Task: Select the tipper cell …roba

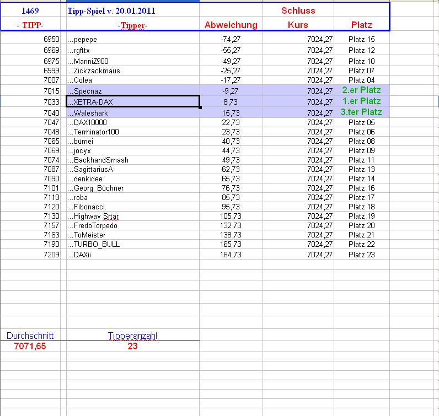Action: (133, 197)
